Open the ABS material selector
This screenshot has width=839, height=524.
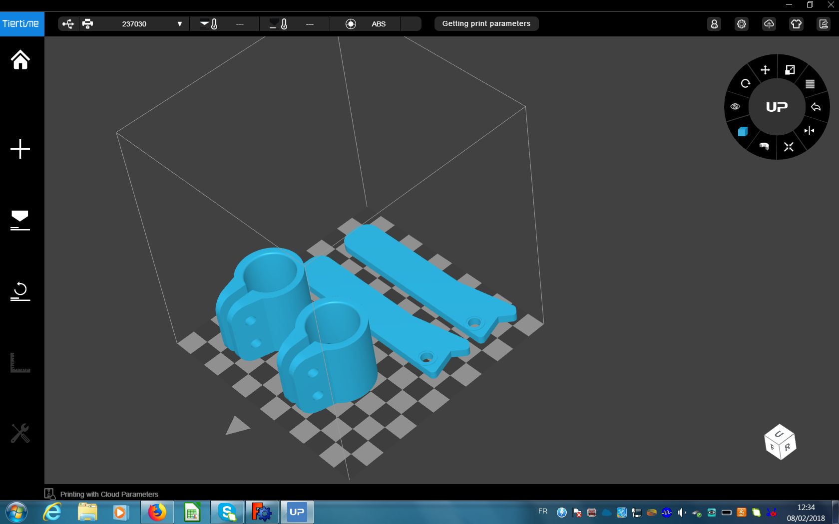[x=378, y=24]
